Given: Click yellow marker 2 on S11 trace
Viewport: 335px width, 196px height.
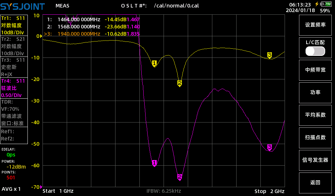Looking at the screenshot, I should (x=180, y=83).
